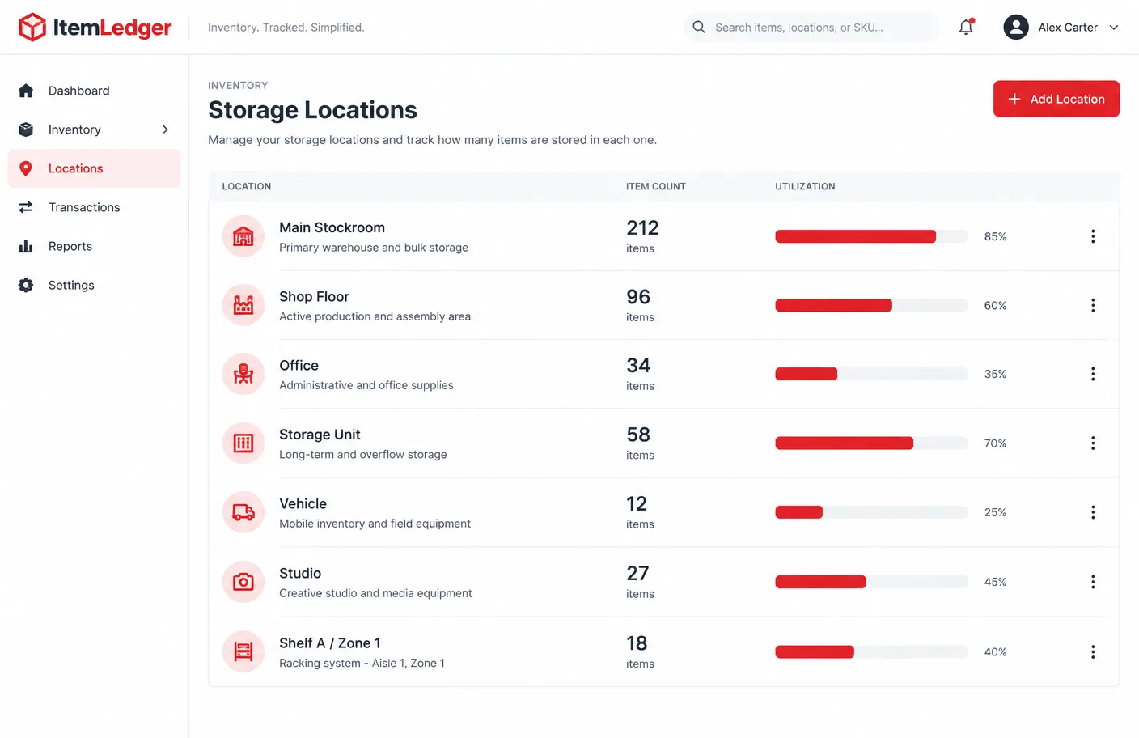Click the 212 item count
The image size is (1139, 738).
(642, 227)
